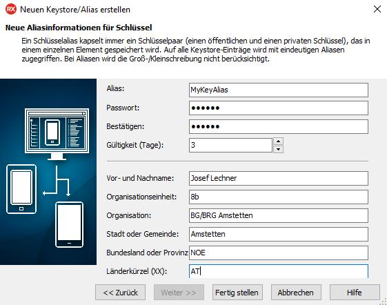Decrease the Gültigkeit (Tage) value with down arrow
387x305 pixels.
pos(278,149)
